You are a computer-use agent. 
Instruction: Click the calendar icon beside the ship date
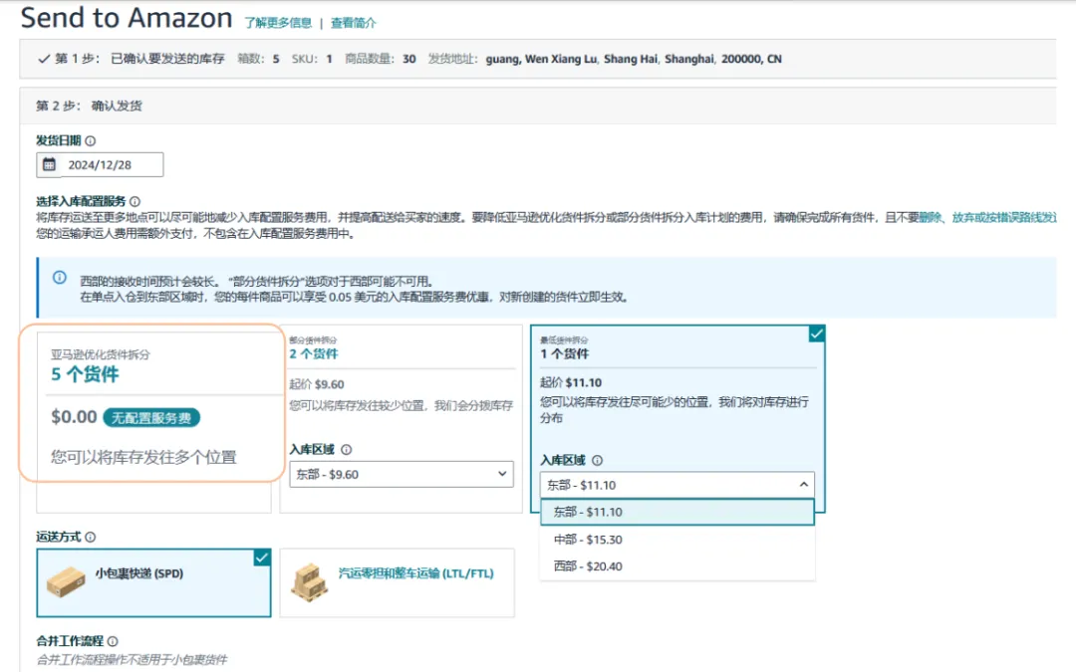click(49, 165)
